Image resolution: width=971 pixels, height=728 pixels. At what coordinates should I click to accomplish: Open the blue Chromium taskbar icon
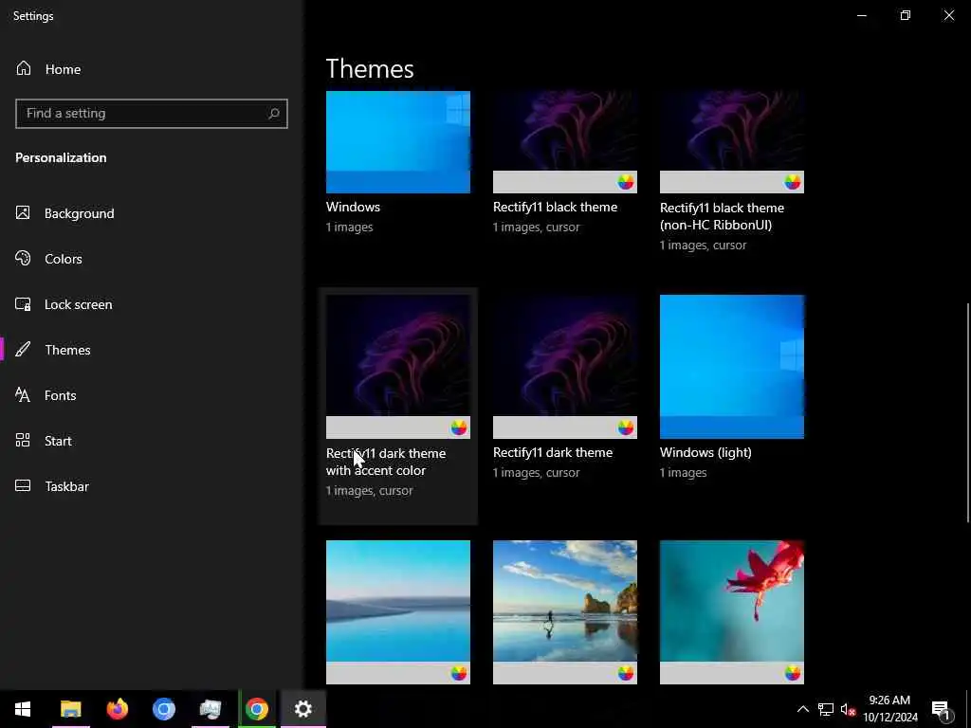click(164, 709)
